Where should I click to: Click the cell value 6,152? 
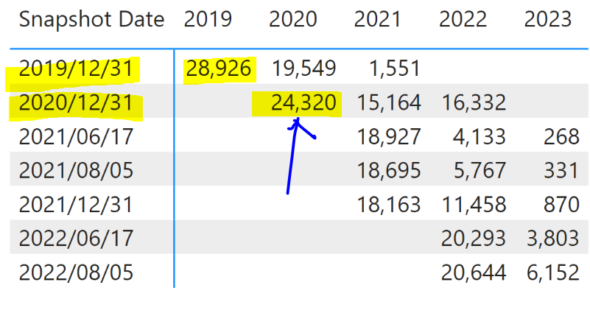point(552,272)
